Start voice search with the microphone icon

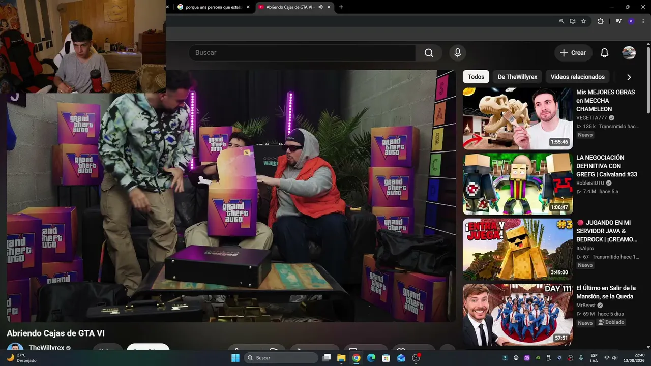457,53
